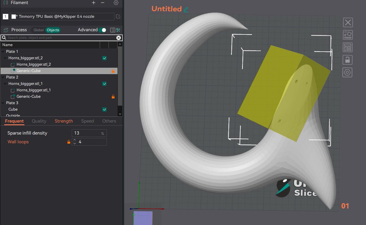Collapse the Plate 3 tree node
The width and height of the screenshot is (366, 225).
(x=3, y=103)
